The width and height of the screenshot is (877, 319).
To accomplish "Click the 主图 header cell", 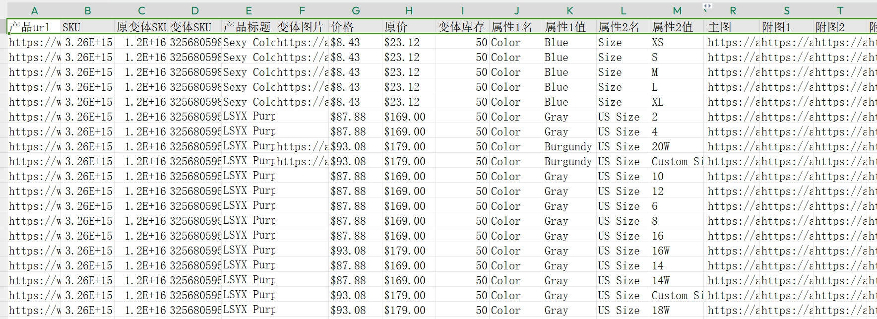I will click(733, 27).
